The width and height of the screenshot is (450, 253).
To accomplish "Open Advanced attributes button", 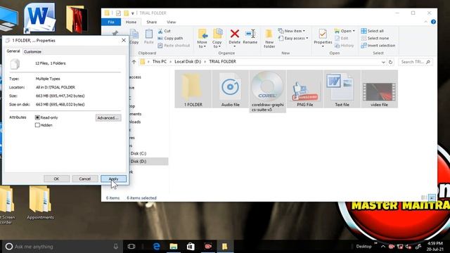I will (x=108, y=117).
